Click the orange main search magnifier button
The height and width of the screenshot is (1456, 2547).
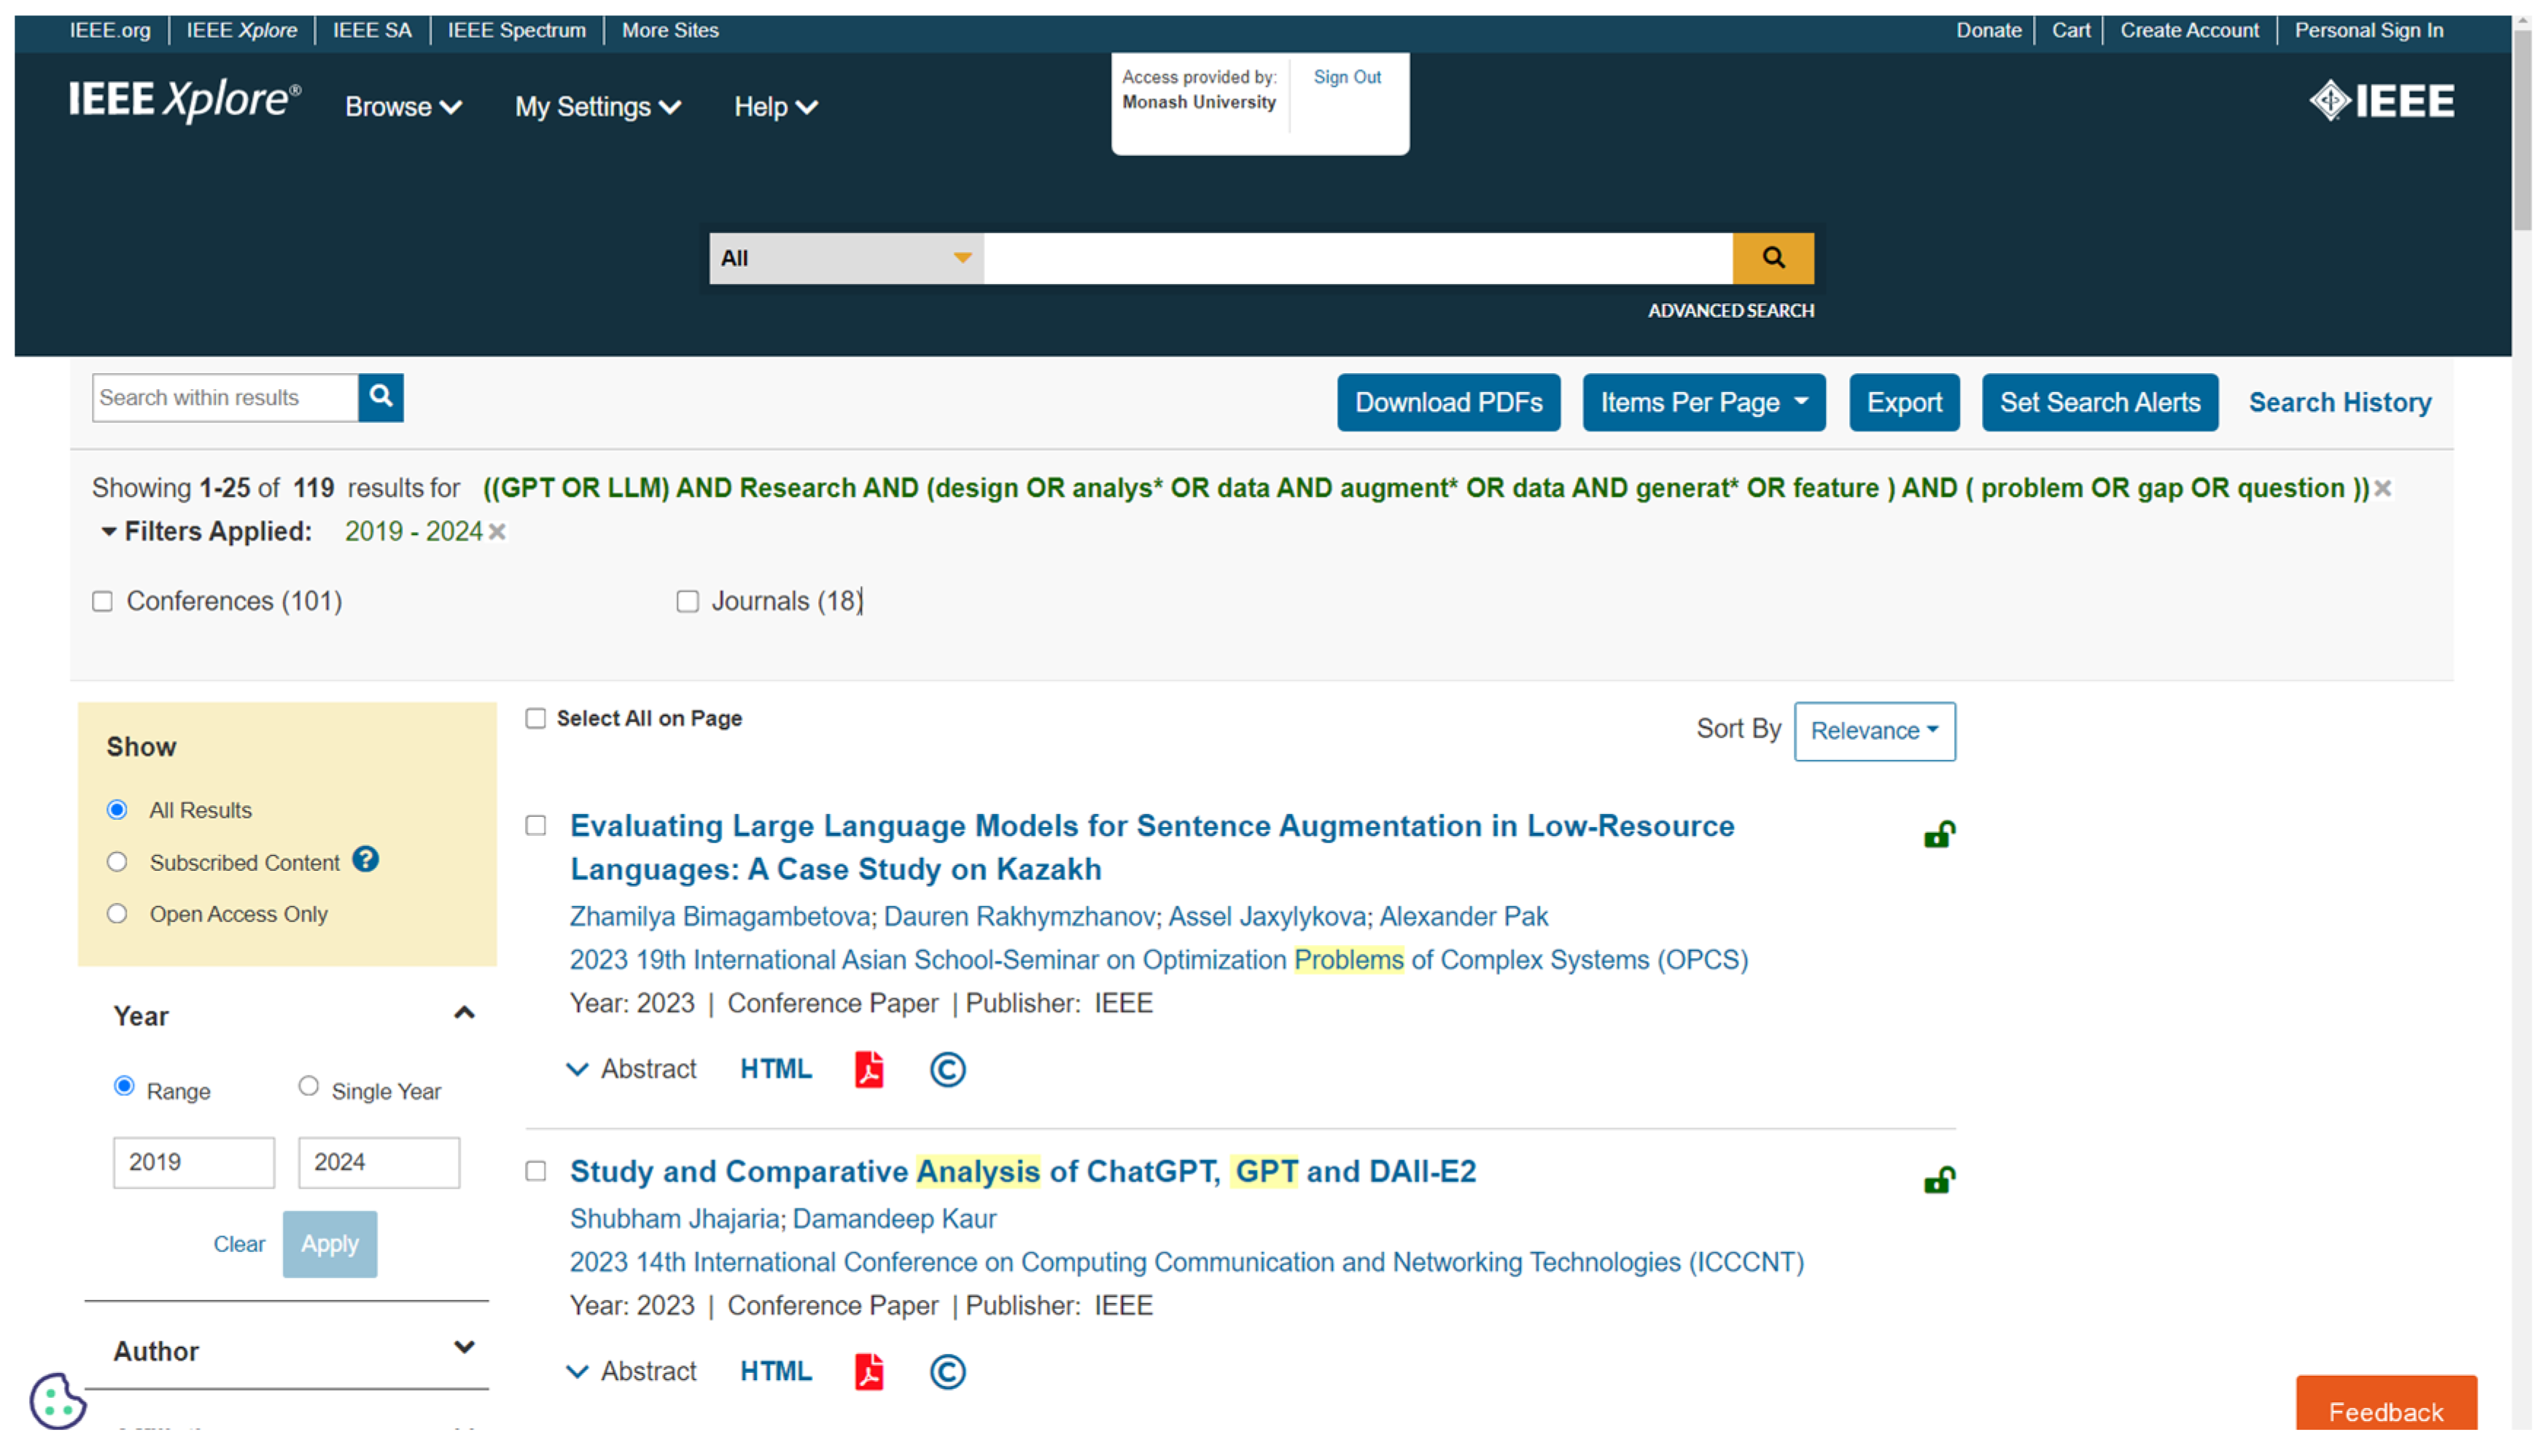[1772, 258]
